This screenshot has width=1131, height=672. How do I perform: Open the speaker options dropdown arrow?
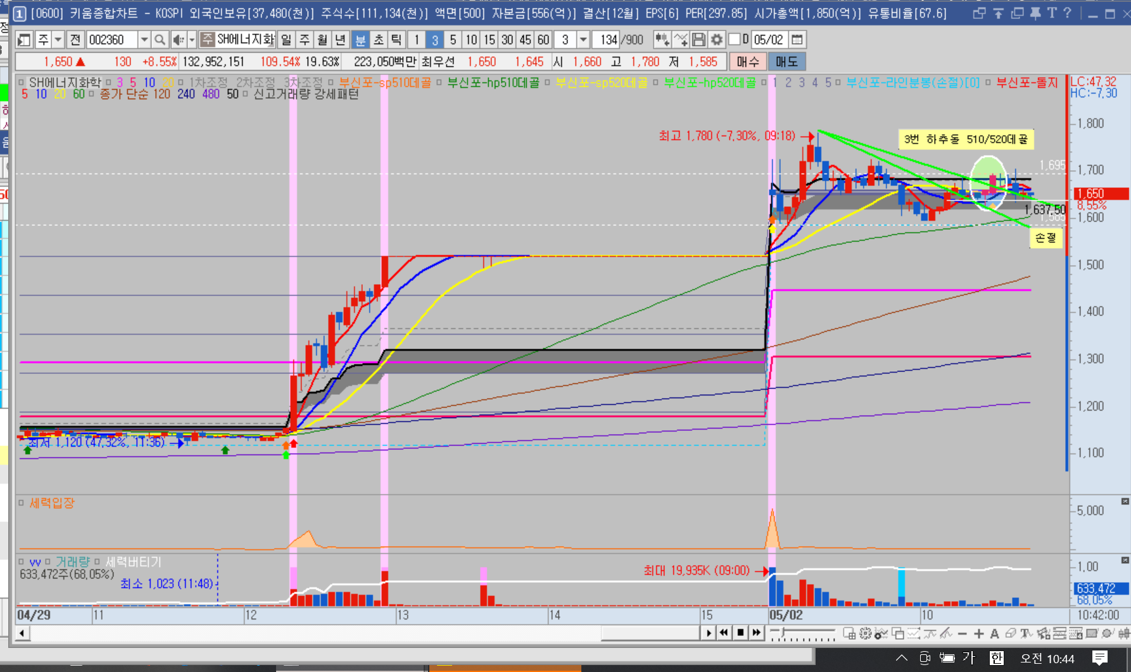coord(192,40)
